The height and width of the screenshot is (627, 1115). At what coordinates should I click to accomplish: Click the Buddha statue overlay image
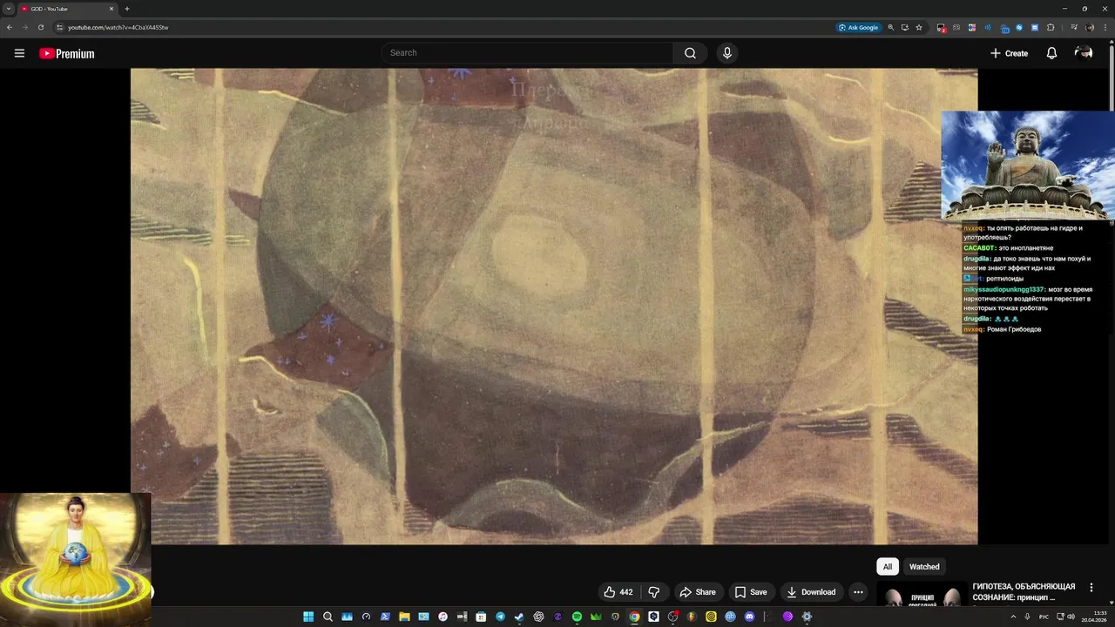[x=1028, y=165]
